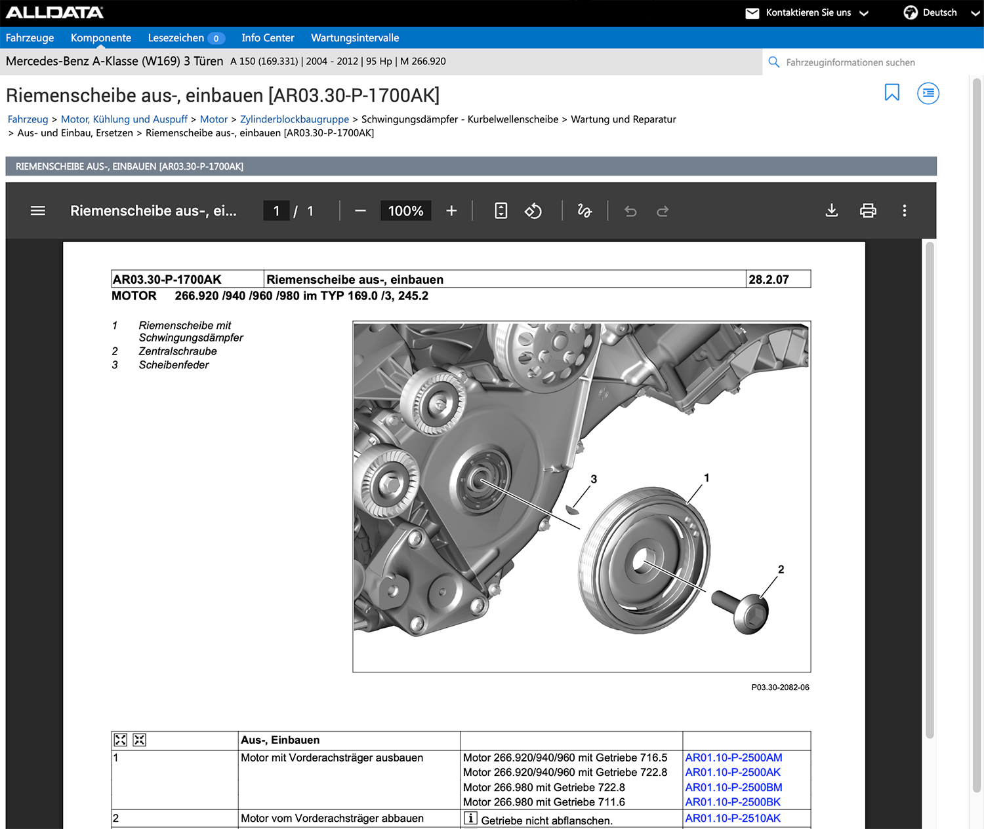Viewport: 984px width, 829px height.
Task: Click the engine pulley diagram image
Action: point(581,496)
